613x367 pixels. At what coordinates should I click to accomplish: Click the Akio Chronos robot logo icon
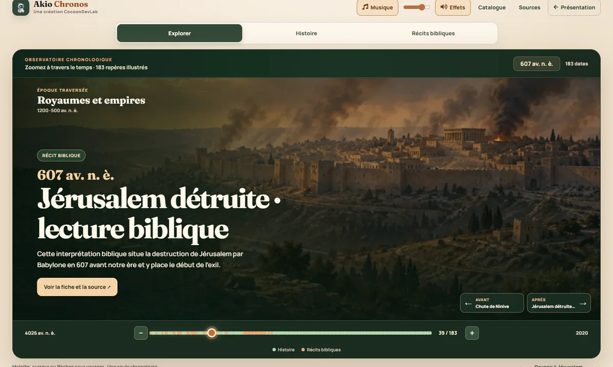[x=21, y=7]
